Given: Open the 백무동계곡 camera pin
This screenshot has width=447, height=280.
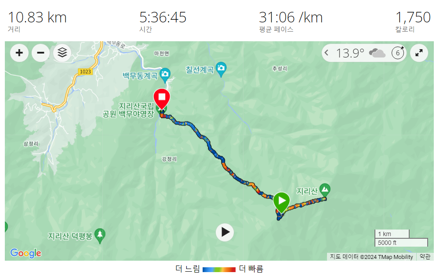Looking at the screenshot, I should 165,75.
